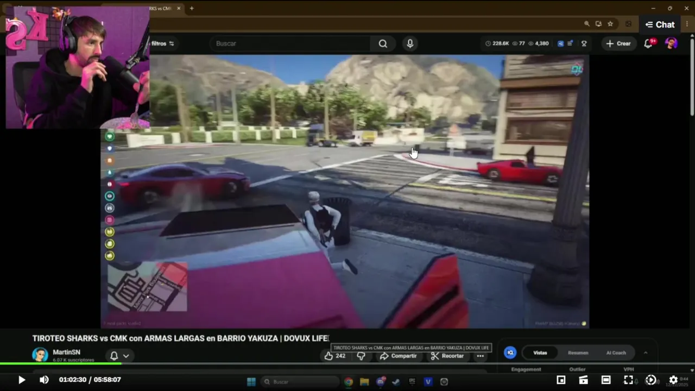695x391 pixels.
Task: Open the Windows Start button
Action: [251, 382]
